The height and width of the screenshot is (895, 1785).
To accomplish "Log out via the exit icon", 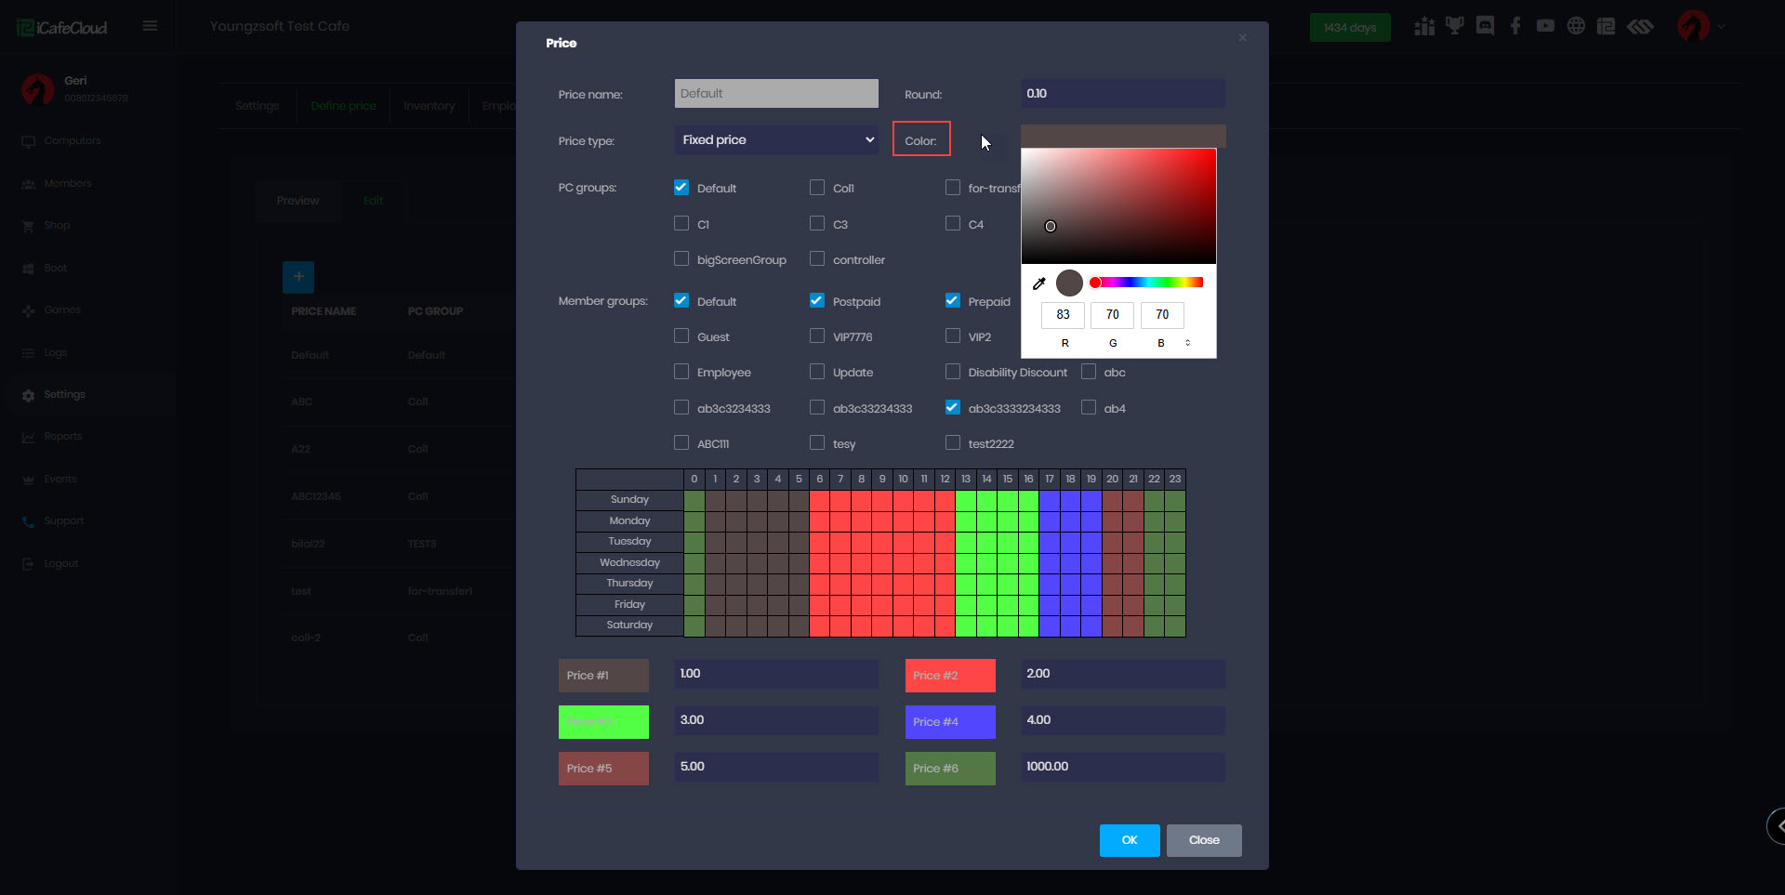I will point(28,564).
